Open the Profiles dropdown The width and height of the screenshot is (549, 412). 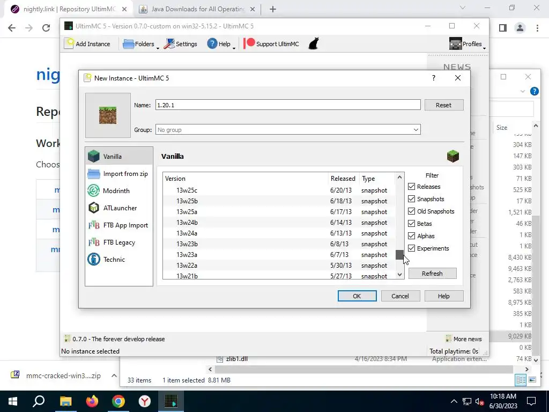pos(468,44)
